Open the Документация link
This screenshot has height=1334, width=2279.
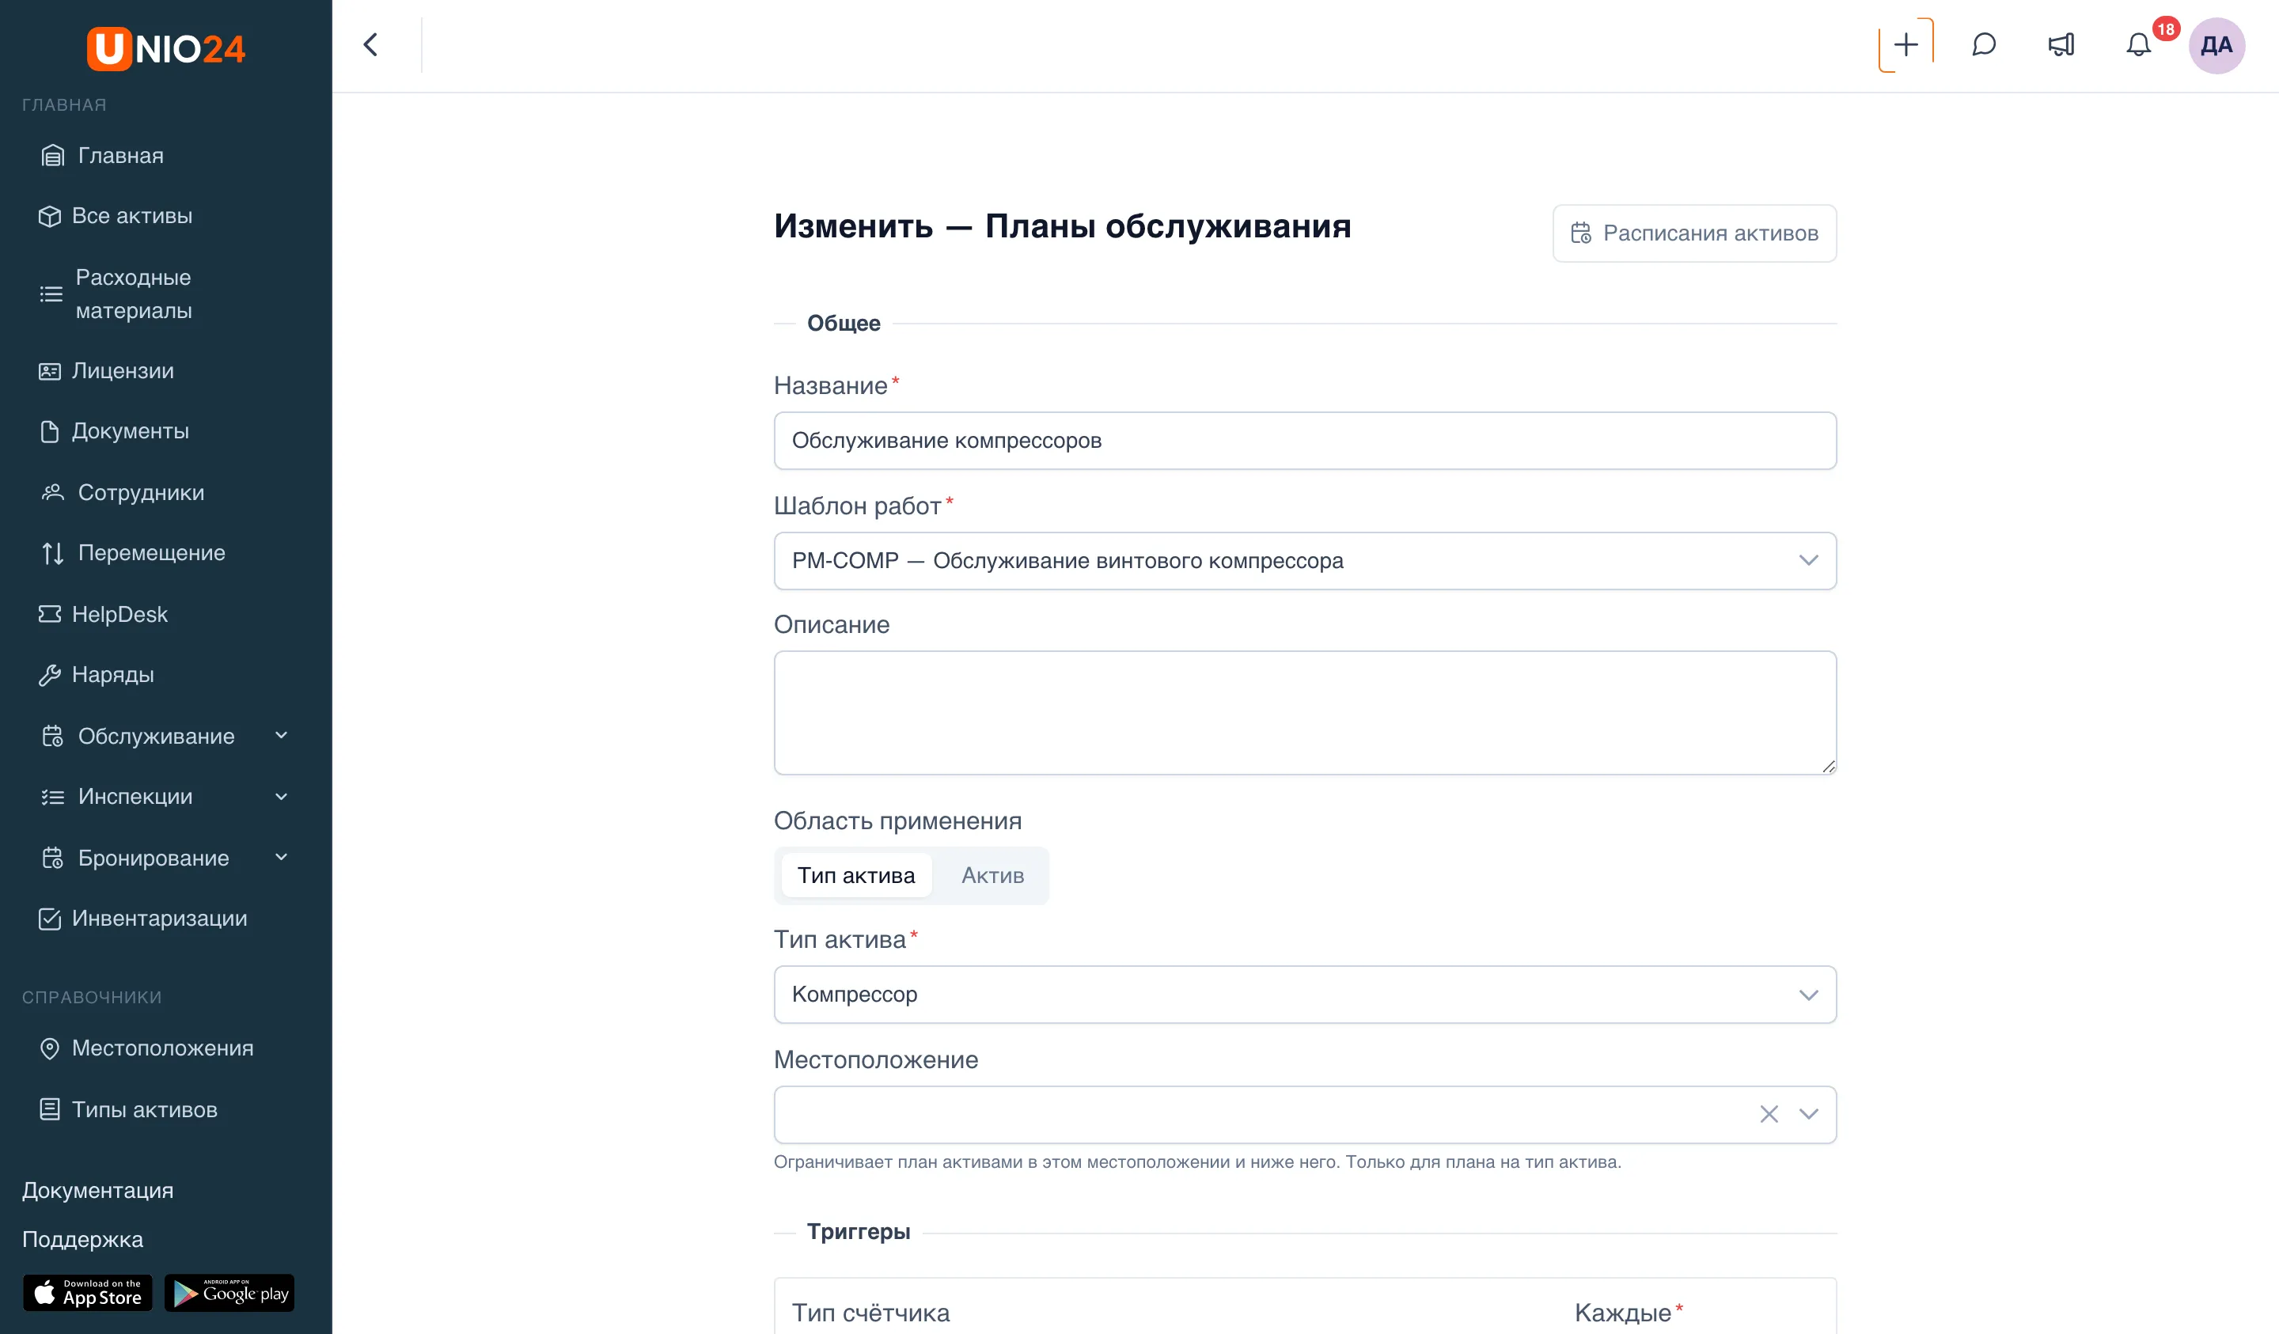(x=97, y=1190)
